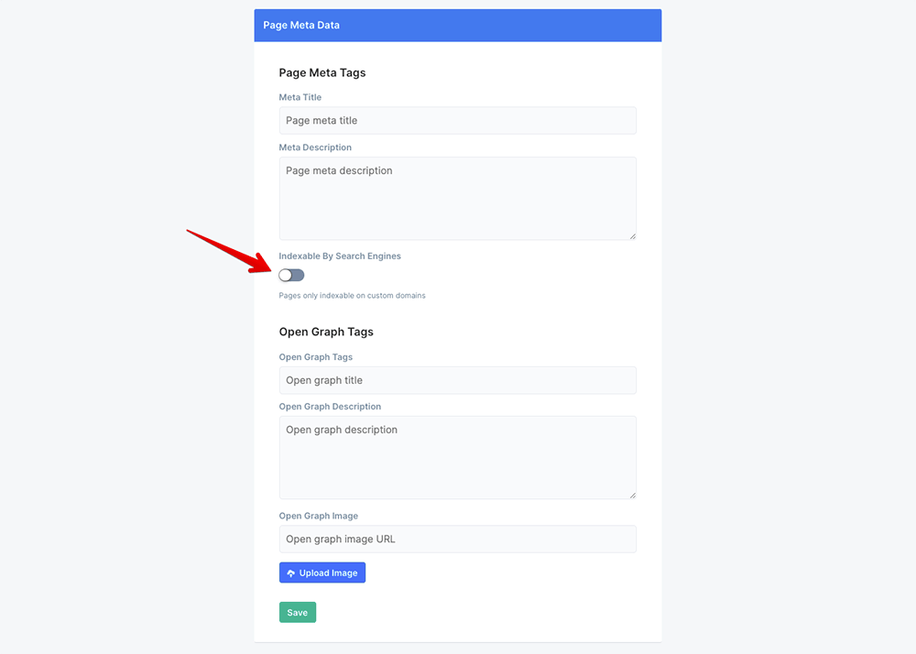Click the blue Page Meta Data header bar
916x654 pixels.
pos(457,25)
